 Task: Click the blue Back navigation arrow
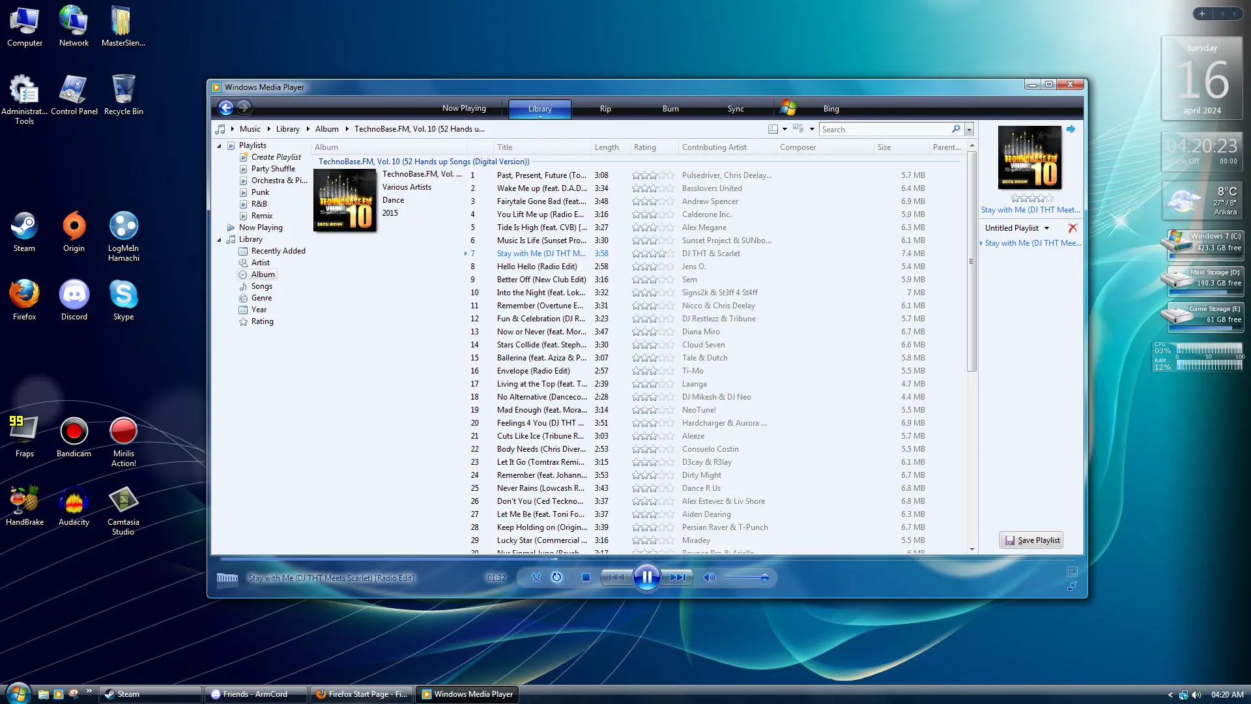pos(225,108)
